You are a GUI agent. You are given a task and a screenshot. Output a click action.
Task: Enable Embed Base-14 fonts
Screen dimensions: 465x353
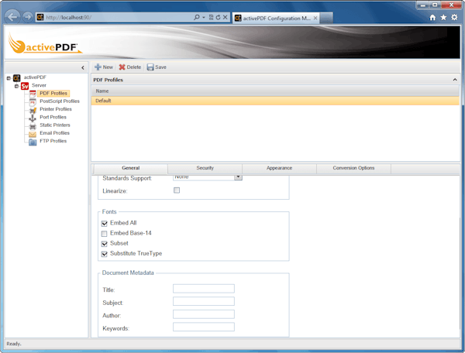coord(104,234)
